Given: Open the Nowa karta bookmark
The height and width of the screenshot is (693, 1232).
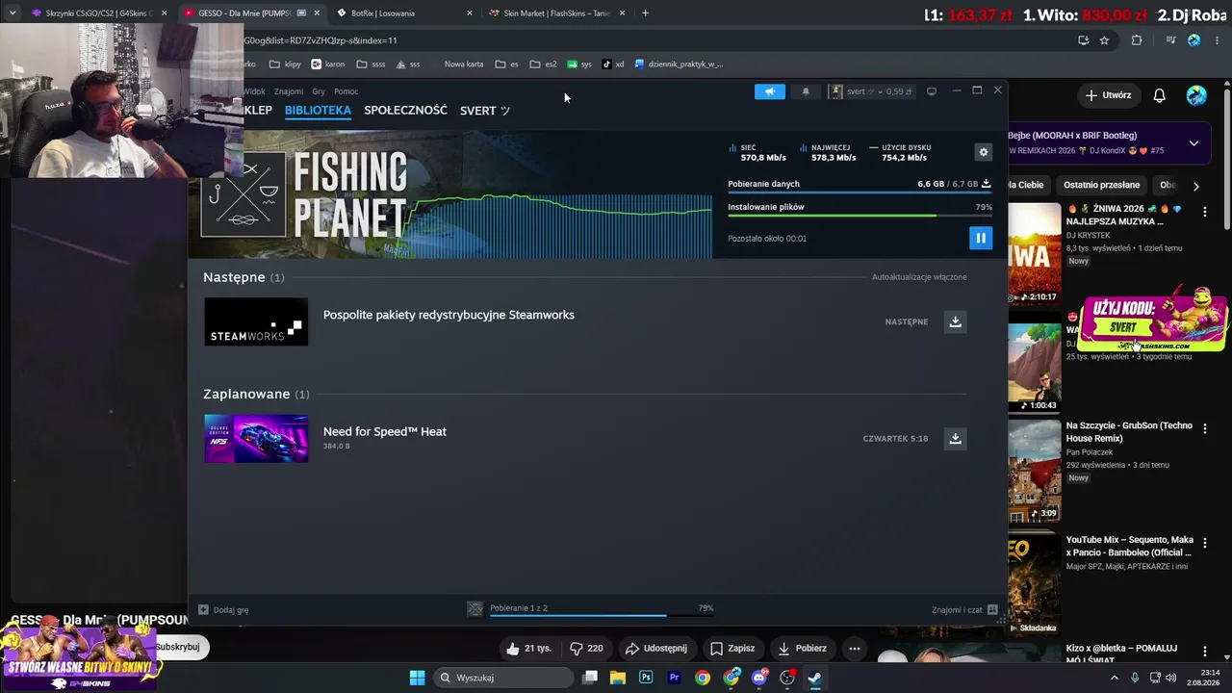Looking at the screenshot, I should 464,64.
